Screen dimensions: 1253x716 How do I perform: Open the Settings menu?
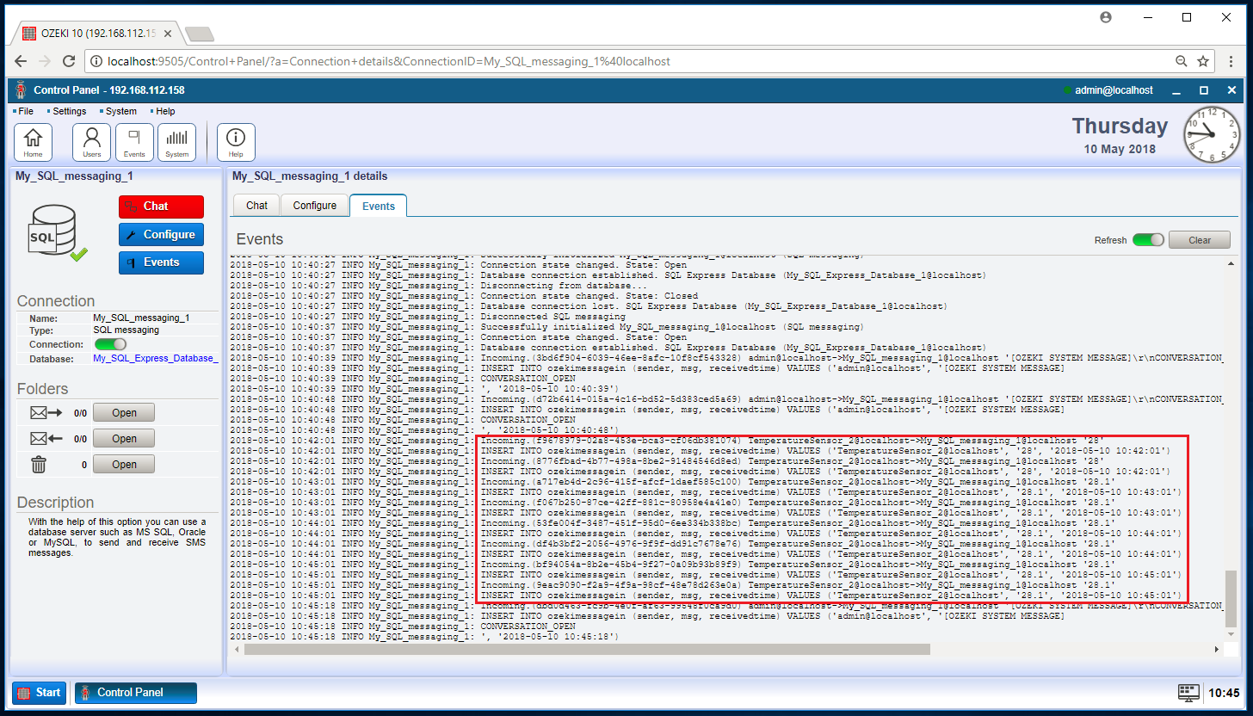68,111
